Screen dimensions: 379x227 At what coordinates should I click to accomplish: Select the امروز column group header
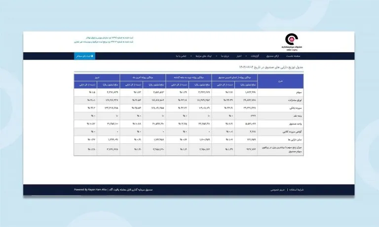coord(97,77)
